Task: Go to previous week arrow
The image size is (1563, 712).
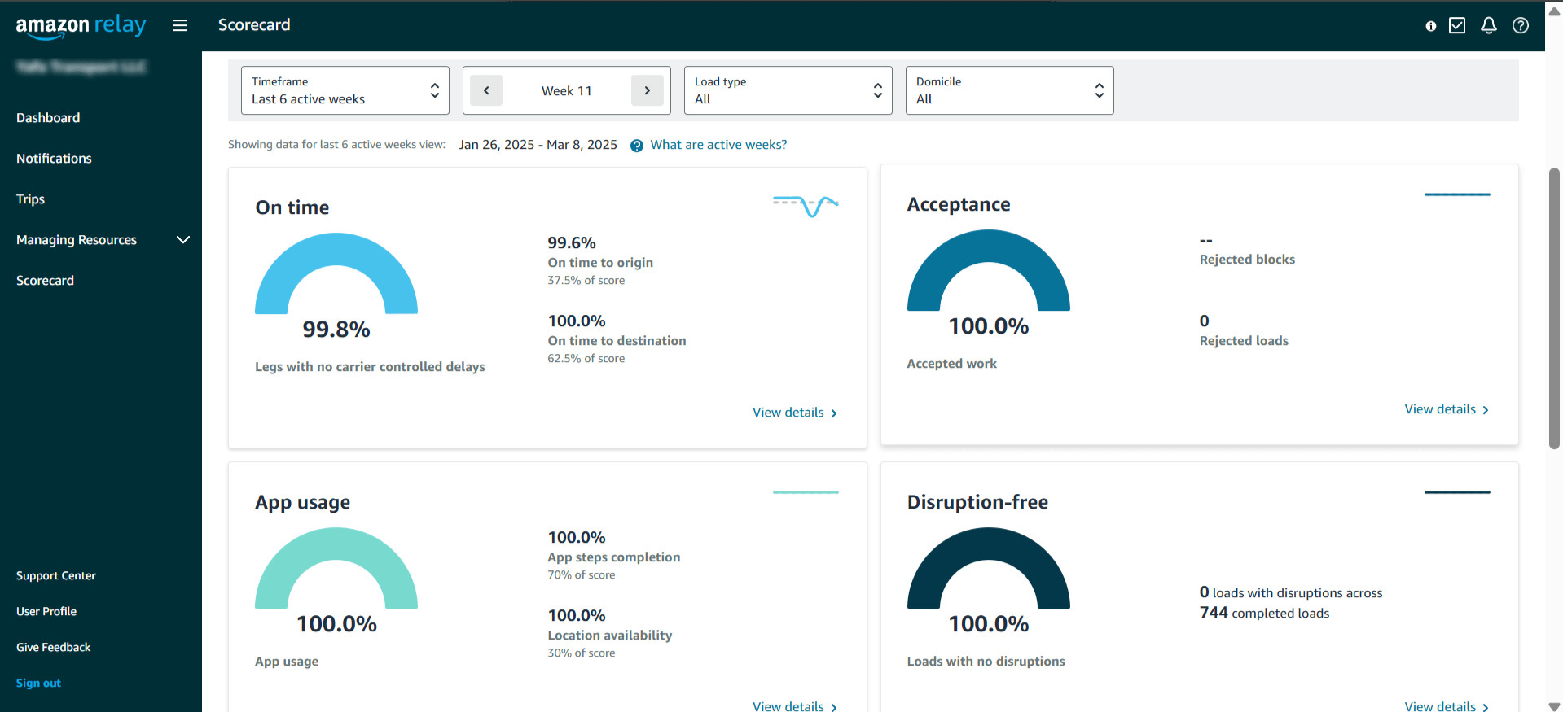Action: tap(486, 90)
